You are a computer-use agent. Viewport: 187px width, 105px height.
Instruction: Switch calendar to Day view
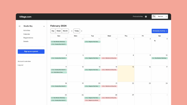53,31
